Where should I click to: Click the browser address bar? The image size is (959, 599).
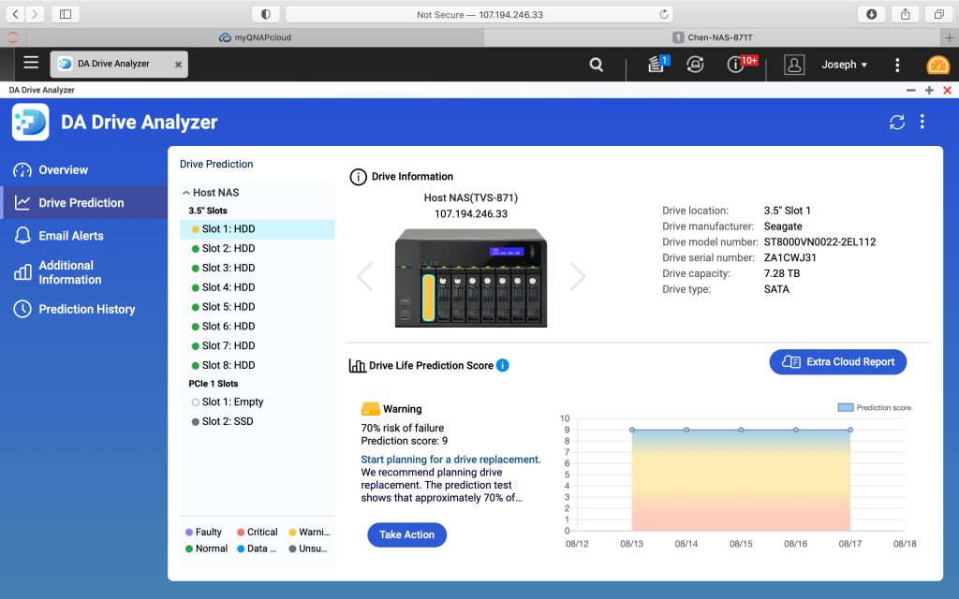479,14
